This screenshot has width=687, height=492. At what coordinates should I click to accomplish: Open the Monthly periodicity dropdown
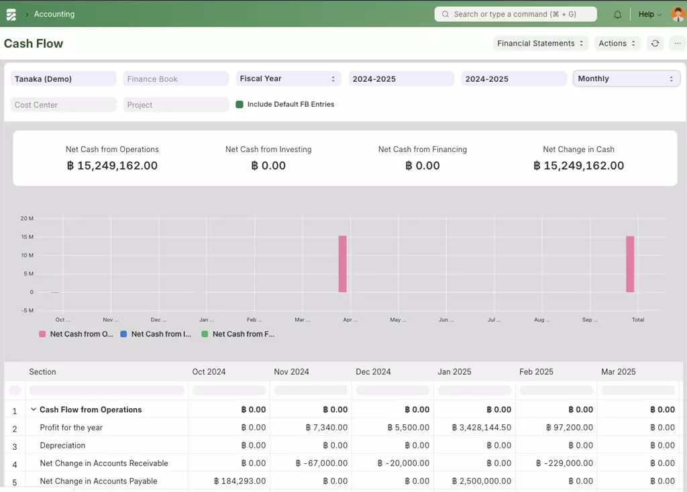coord(626,79)
